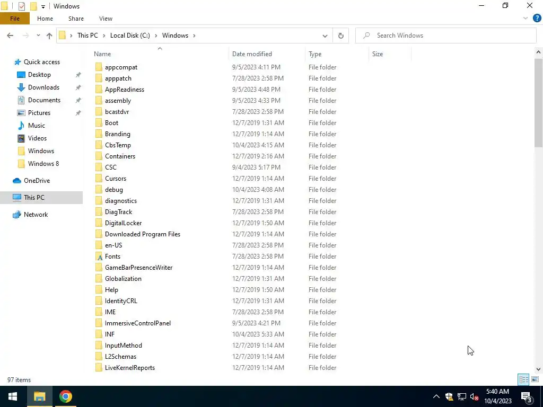This screenshot has height=407, width=543.
Task: Expand the address bar history dropdown
Action: click(x=325, y=36)
